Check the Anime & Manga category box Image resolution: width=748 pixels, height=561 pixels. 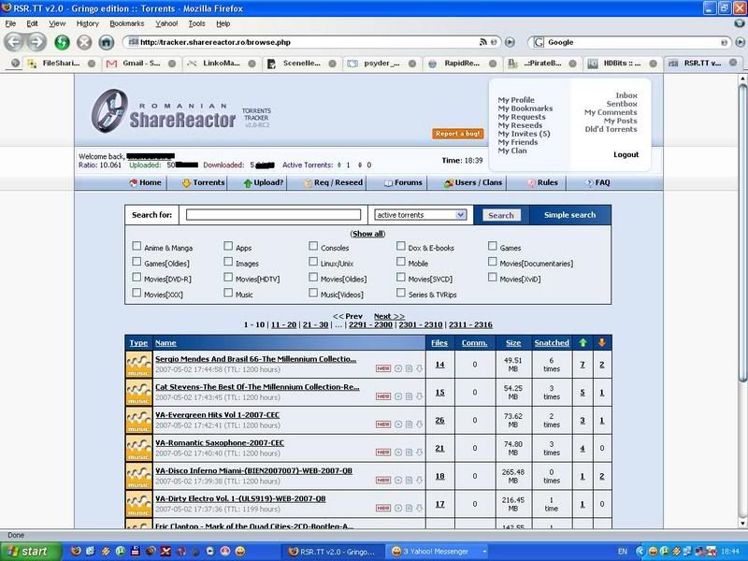click(x=137, y=246)
